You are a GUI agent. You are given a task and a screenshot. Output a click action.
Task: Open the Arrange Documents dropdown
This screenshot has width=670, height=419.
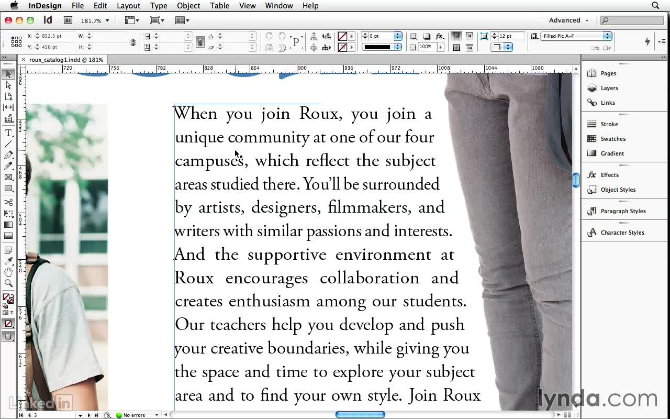pos(182,20)
